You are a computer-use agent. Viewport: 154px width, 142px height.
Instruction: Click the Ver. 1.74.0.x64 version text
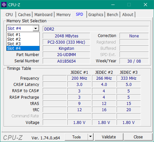[46, 138]
